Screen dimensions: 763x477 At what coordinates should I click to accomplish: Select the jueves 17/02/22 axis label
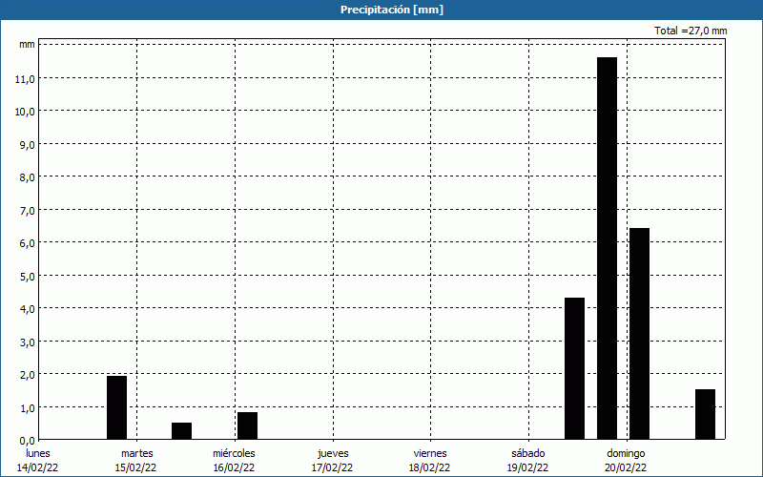coord(333,461)
